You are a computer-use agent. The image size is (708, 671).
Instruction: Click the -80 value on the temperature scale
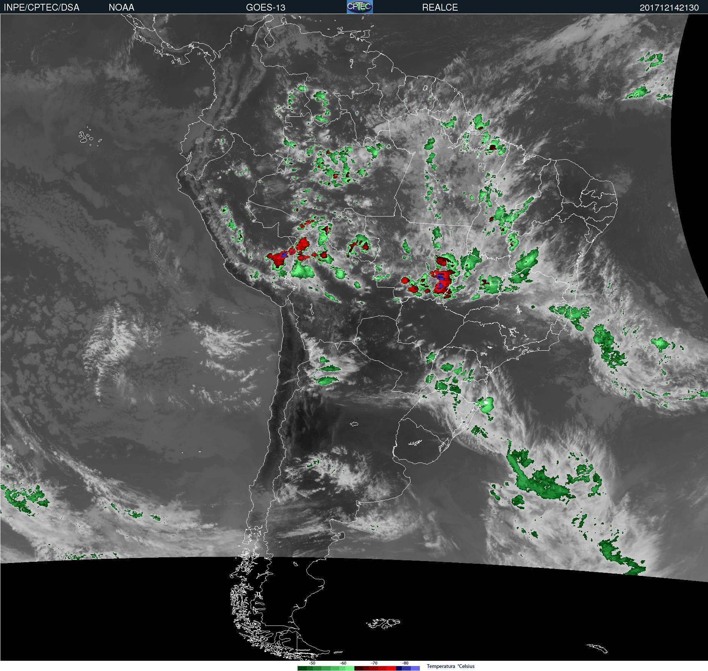pyautogui.click(x=405, y=663)
